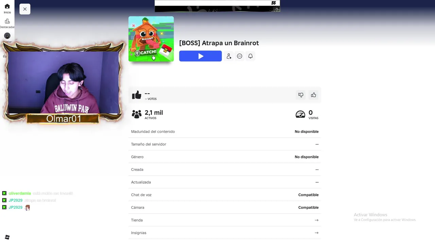Click the VISITAS zero count
435x244 pixels.
(x=311, y=113)
